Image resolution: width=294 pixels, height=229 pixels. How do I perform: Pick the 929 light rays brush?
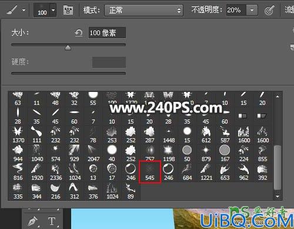[74, 153]
